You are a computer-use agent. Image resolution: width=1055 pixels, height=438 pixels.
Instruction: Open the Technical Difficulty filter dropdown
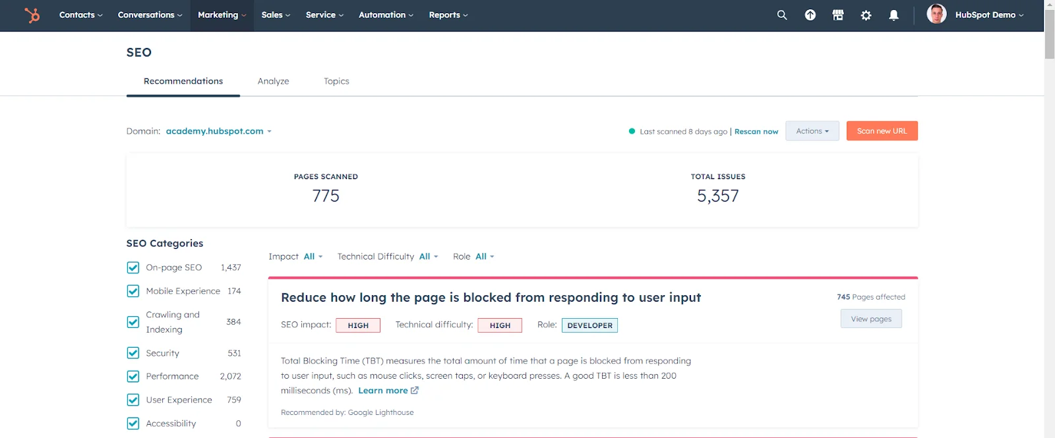point(428,256)
